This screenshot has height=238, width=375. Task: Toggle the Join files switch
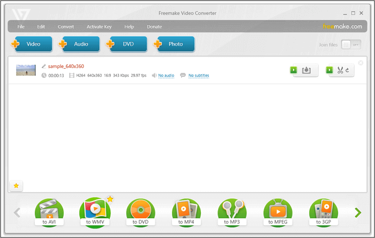[x=351, y=44]
